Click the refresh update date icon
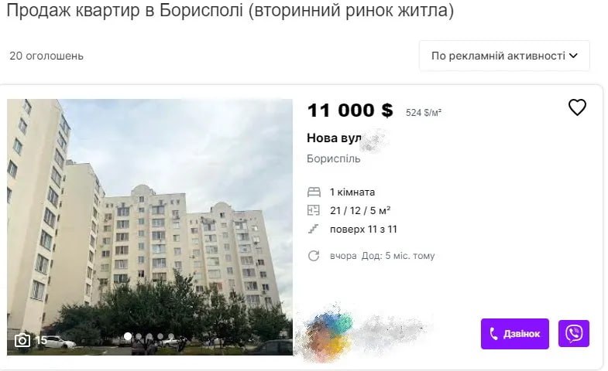Viewport: 608px width, 371px height. click(314, 256)
